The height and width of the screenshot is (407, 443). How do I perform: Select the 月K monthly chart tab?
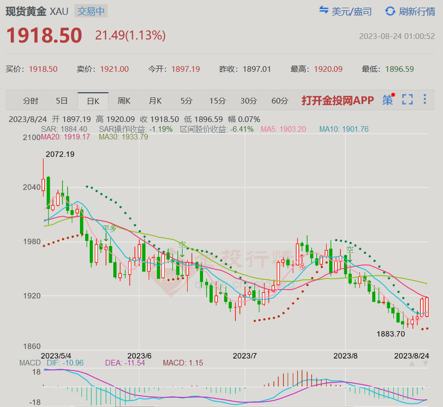(x=155, y=100)
